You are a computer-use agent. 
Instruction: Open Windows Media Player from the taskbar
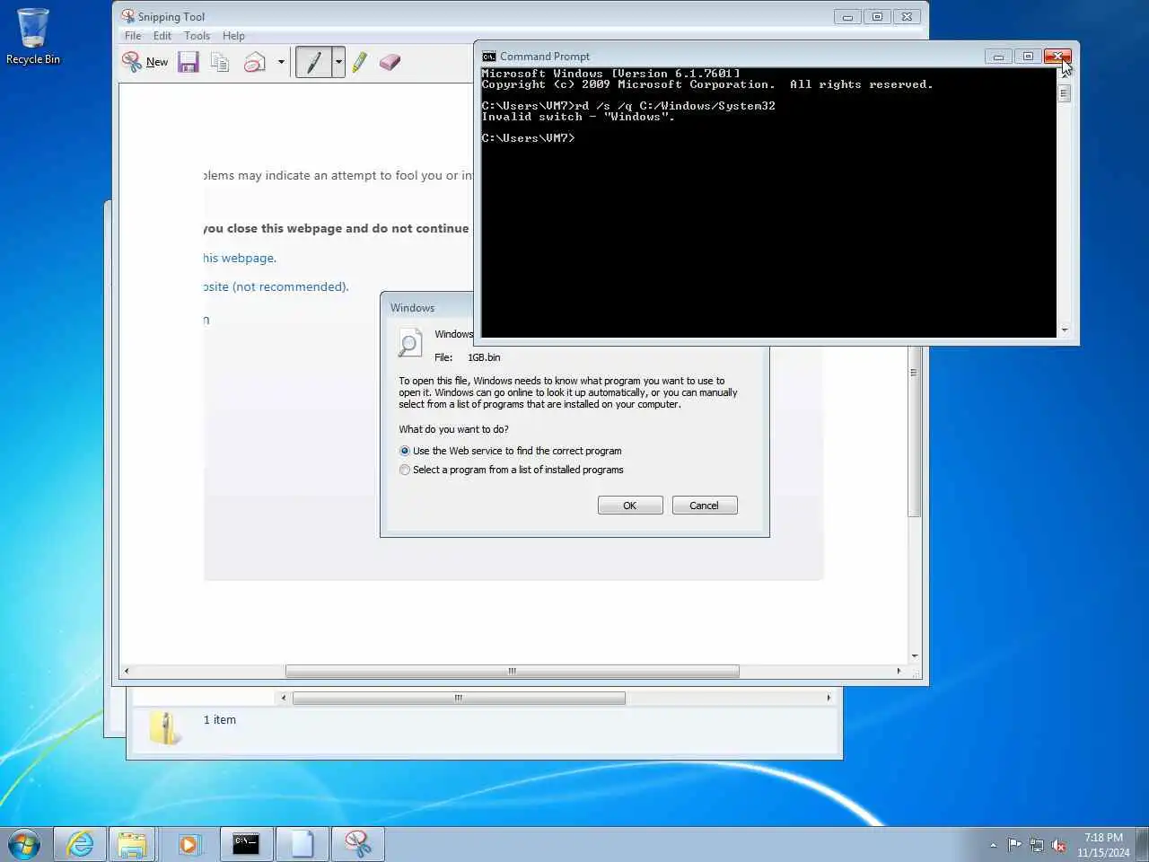click(x=189, y=845)
